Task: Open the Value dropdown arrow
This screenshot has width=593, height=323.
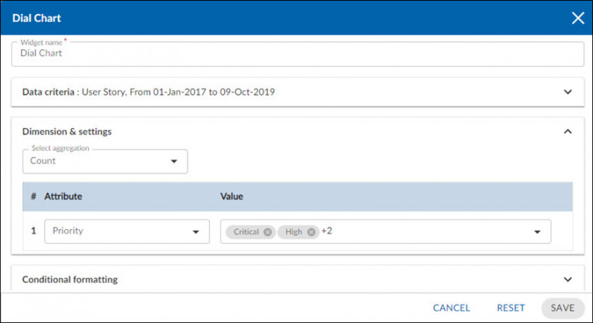Action: click(x=537, y=231)
